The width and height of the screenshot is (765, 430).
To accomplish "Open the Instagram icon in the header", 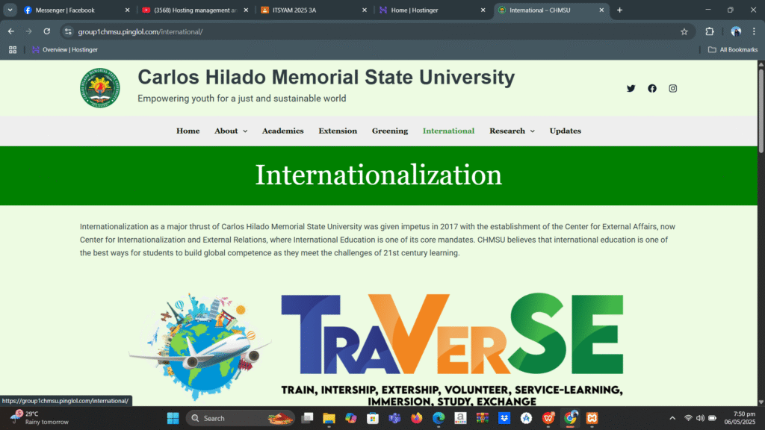I will click(x=673, y=88).
